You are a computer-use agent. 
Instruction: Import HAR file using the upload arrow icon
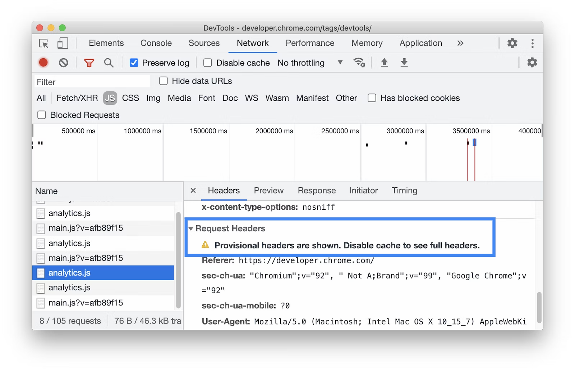coord(384,62)
